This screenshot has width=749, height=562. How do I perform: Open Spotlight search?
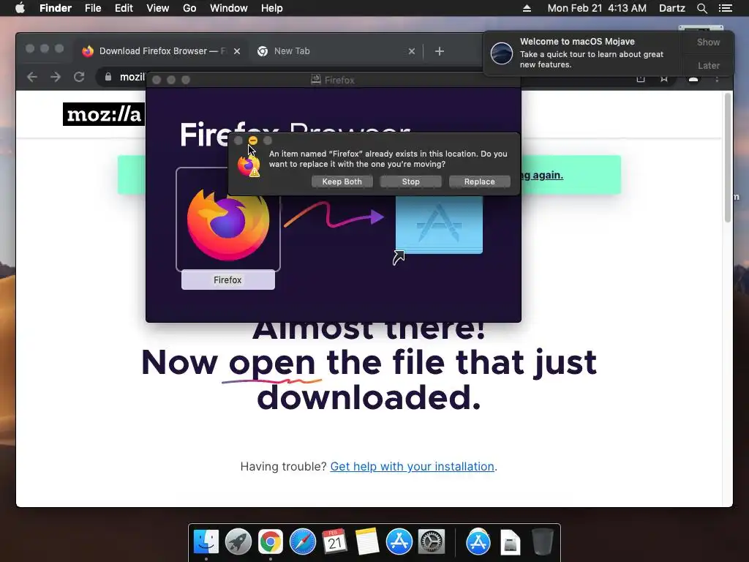[701, 8]
